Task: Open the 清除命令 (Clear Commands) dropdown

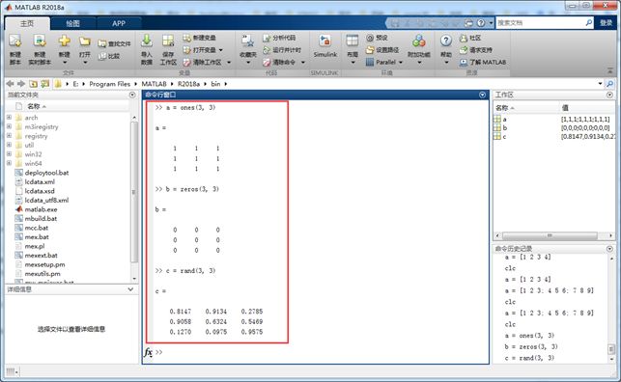Action: click(x=303, y=63)
